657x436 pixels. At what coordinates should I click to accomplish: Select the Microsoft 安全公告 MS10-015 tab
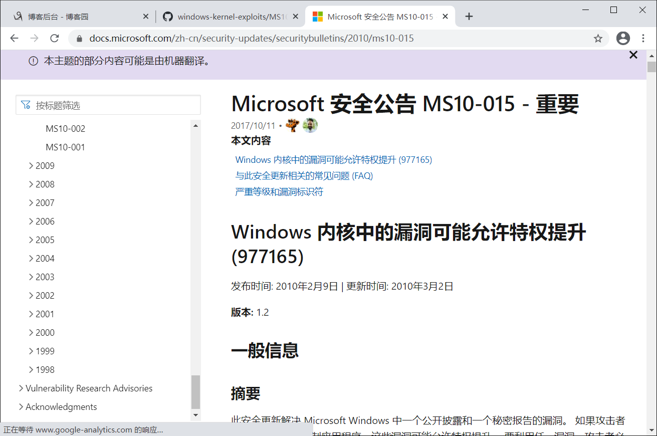click(x=380, y=17)
